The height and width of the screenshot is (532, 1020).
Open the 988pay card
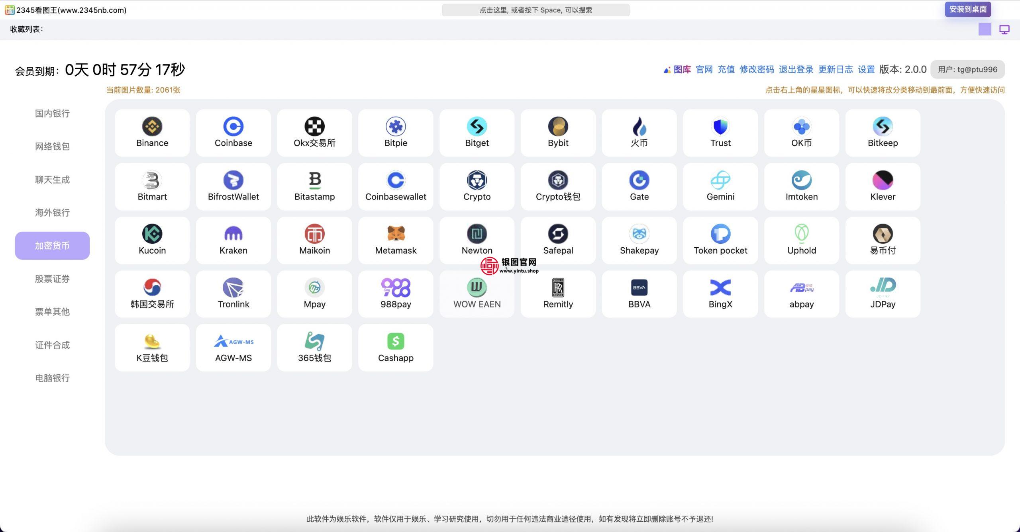click(x=396, y=294)
